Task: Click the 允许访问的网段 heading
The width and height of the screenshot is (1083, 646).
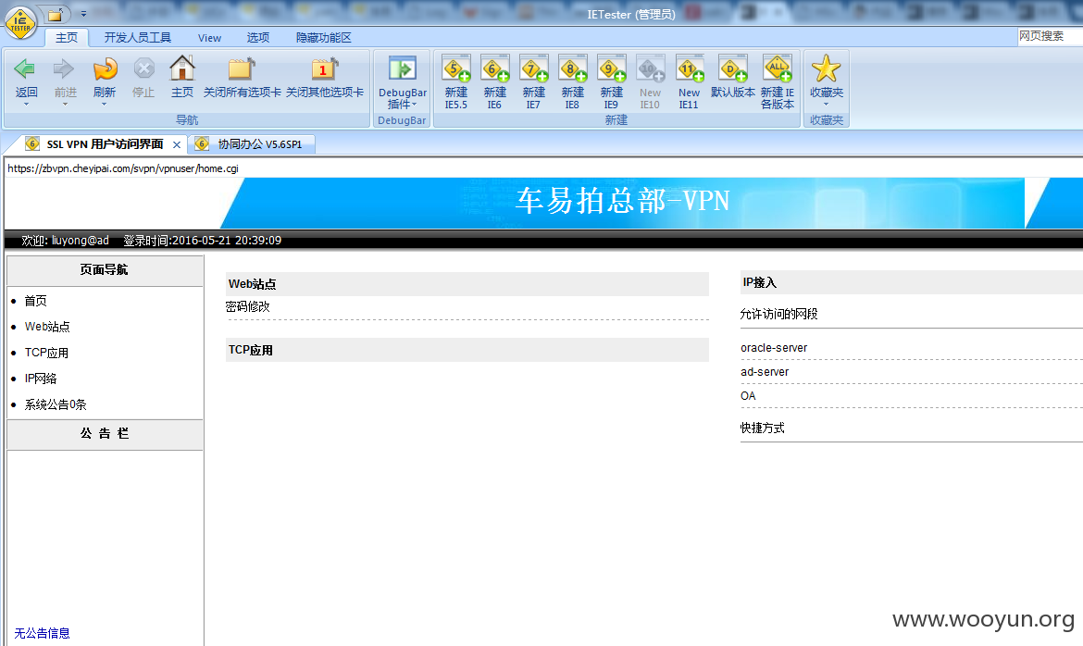Action: click(778, 314)
